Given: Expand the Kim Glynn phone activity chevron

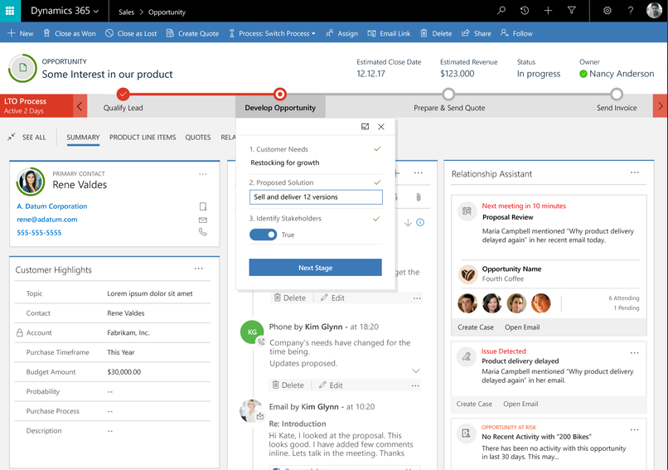Looking at the screenshot, I should tap(416, 371).
